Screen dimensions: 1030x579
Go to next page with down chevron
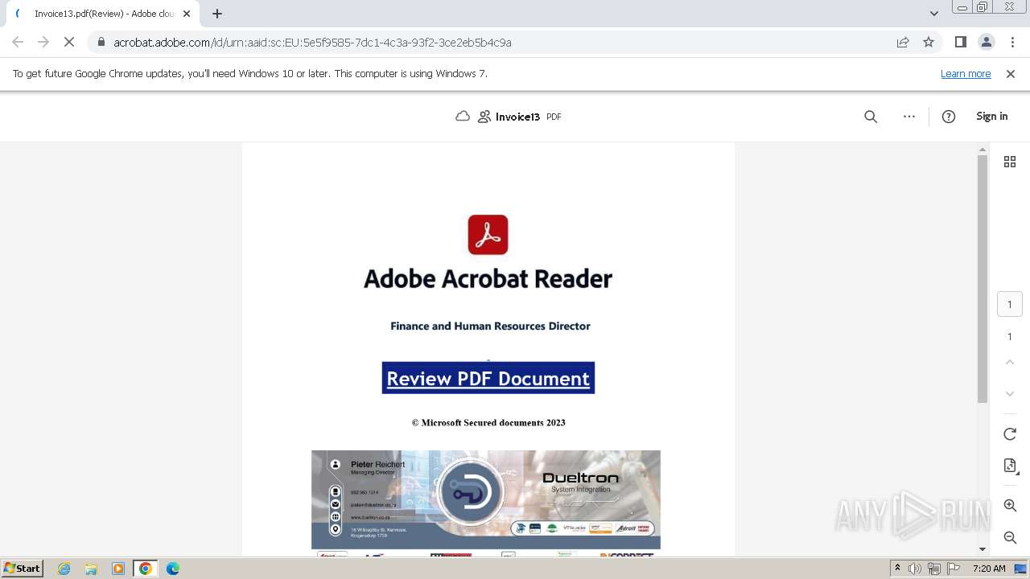[x=1010, y=393]
